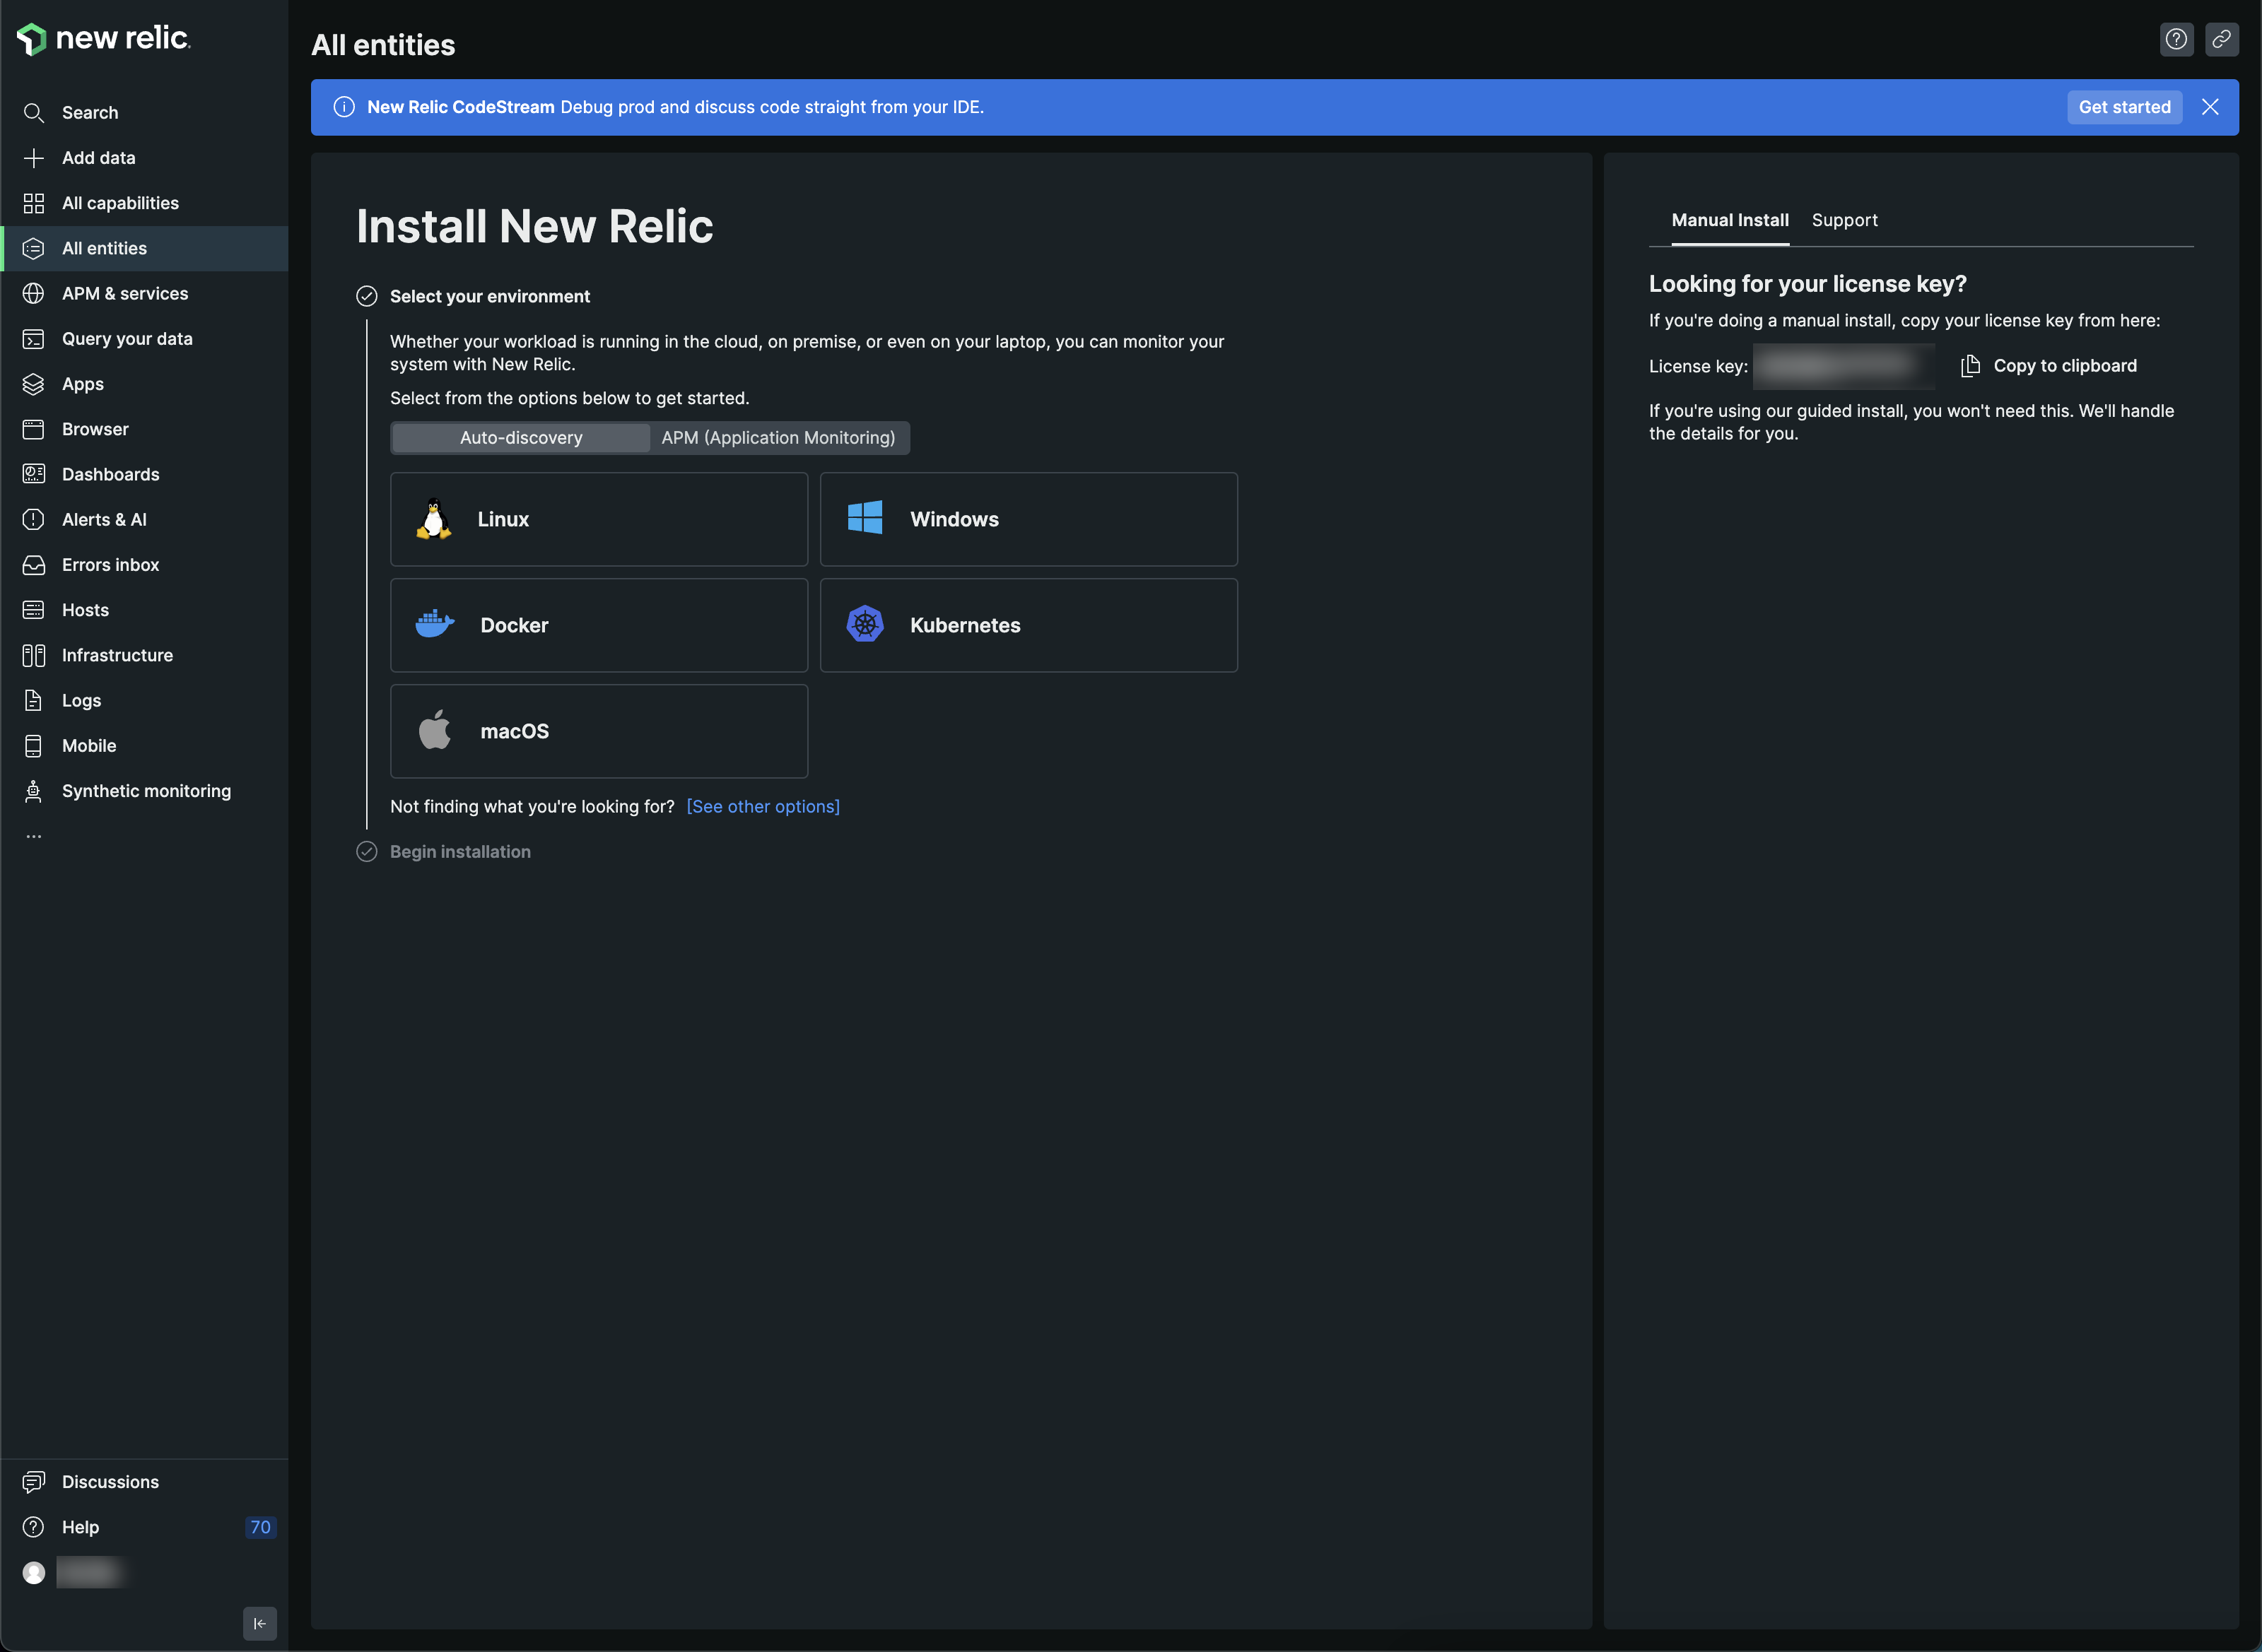Choose the Windows environment
Viewport: 2262px width, 1652px height.
(1029, 519)
